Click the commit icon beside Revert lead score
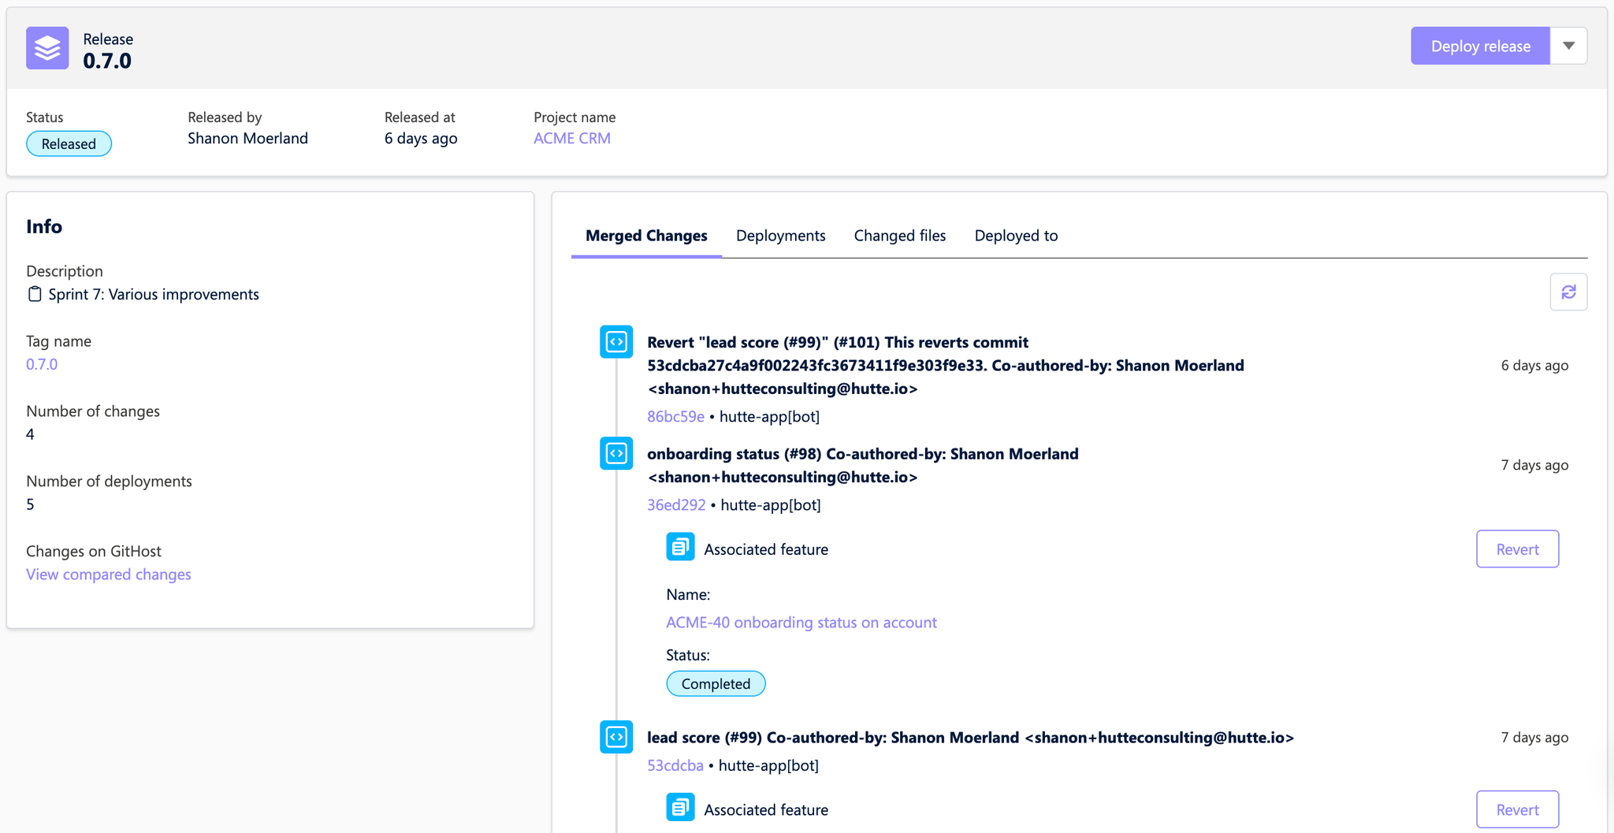The width and height of the screenshot is (1614, 833). [x=616, y=342]
